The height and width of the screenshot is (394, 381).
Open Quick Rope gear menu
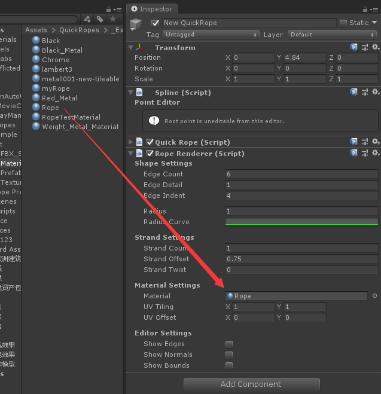click(x=376, y=142)
